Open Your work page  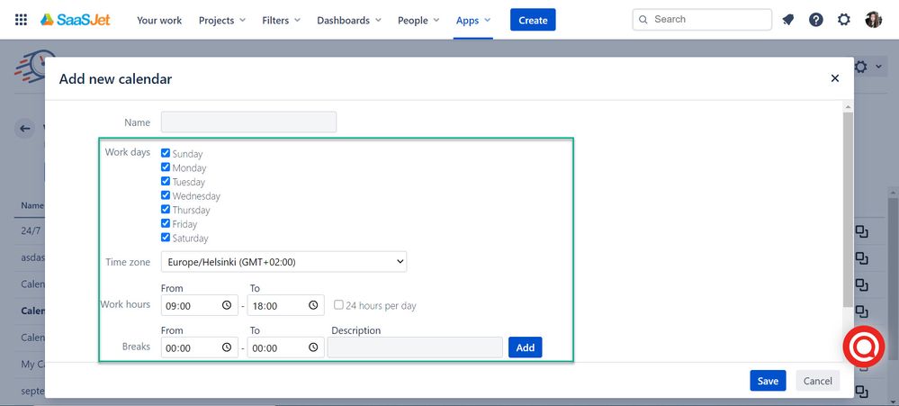pos(159,20)
